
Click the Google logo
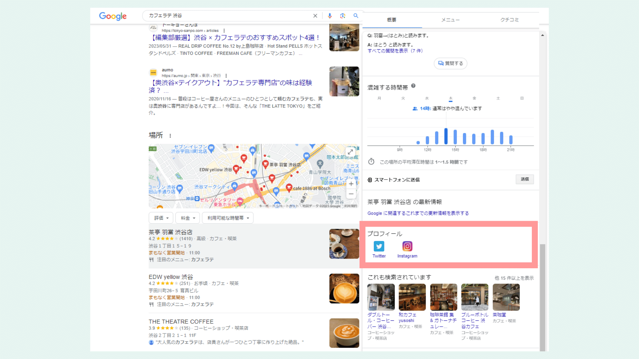(x=112, y=16)
